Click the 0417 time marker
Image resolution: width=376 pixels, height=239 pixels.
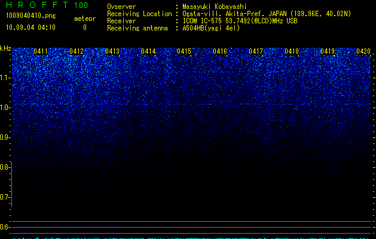pyautogui.click(x=256, y=51)
